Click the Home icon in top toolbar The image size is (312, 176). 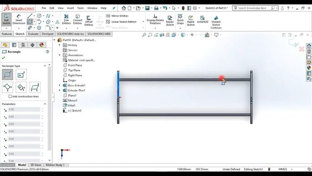pyautogui.click(x=124, y=8)
